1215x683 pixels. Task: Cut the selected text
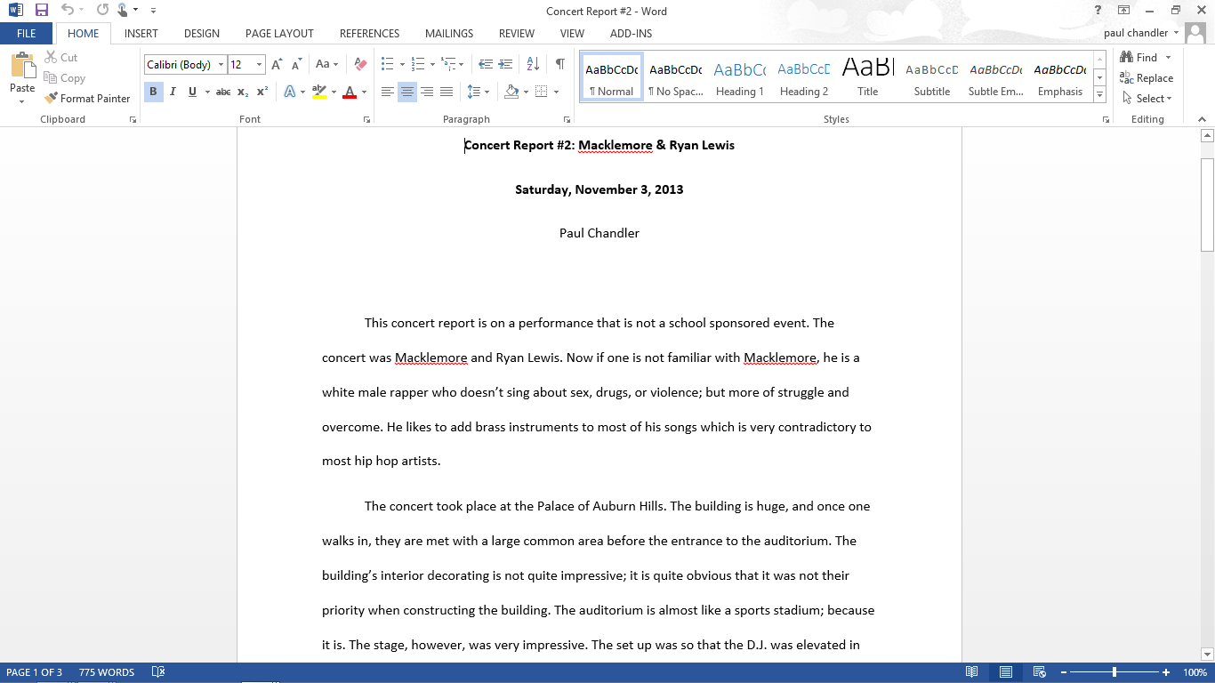tap(60, 58)
